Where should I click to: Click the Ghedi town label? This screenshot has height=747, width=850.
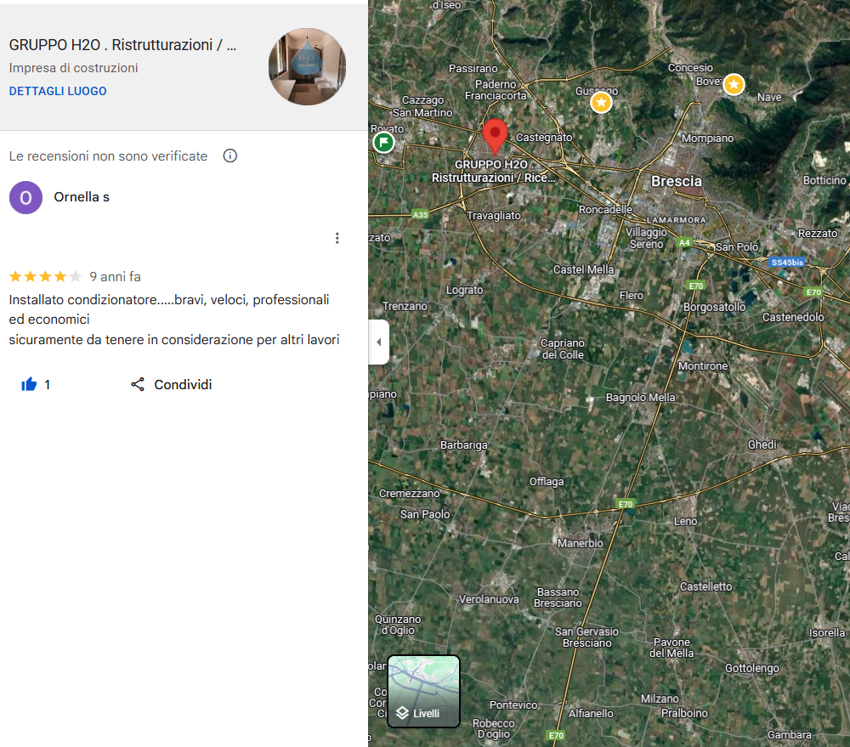point(762,444)
